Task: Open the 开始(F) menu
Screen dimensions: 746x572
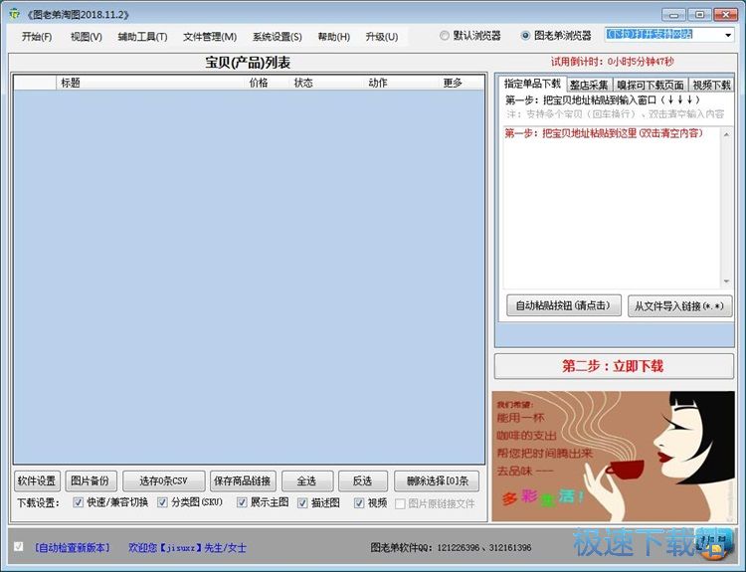Action: (37, 37)
